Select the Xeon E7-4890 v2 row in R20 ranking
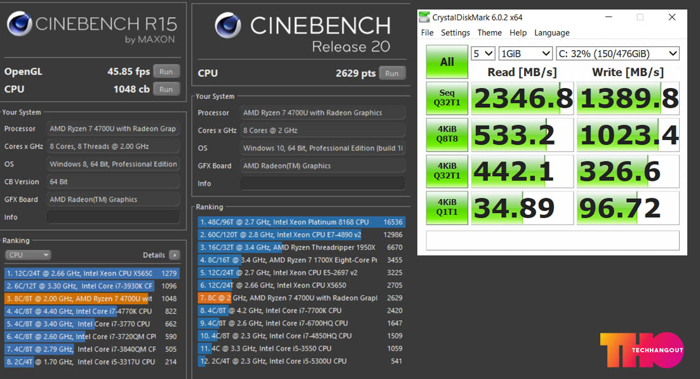Image resolution: width=700 pixels, height=379 pixels. [302, 234]
